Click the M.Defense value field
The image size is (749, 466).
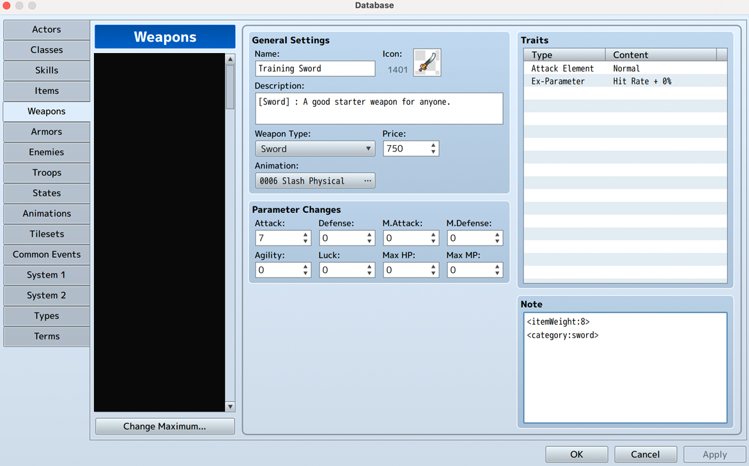pos(470,238)
